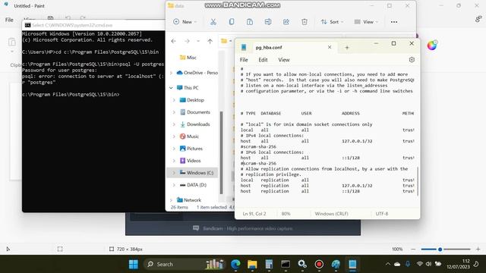Click the volume icon in system tray
Screen dimensions: 486x273
coord(428,264)
